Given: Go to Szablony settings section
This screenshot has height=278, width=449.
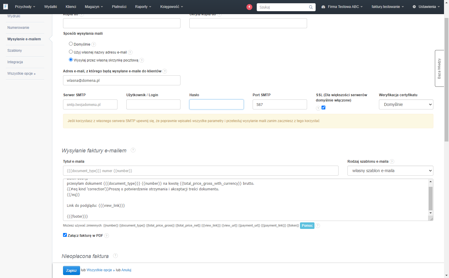Looking at the screenshot, I should point(15,51).
